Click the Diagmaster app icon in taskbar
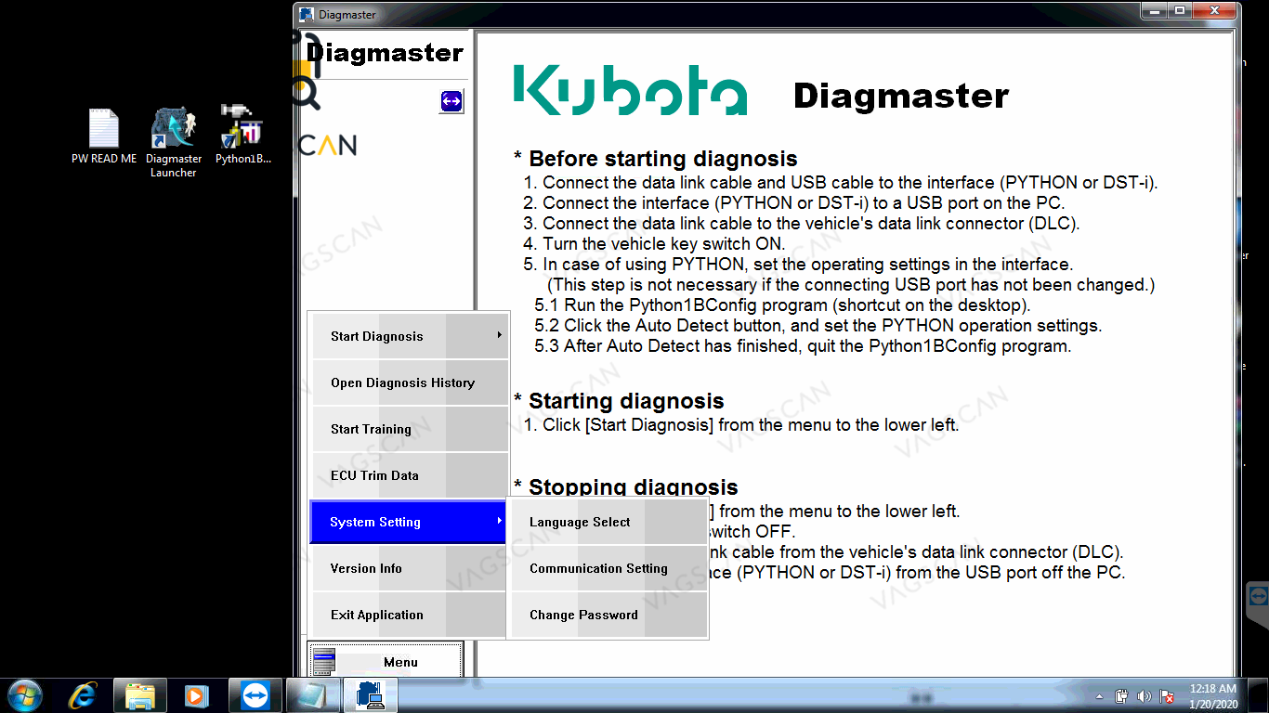1269x713 pixels. pos(370,695)
